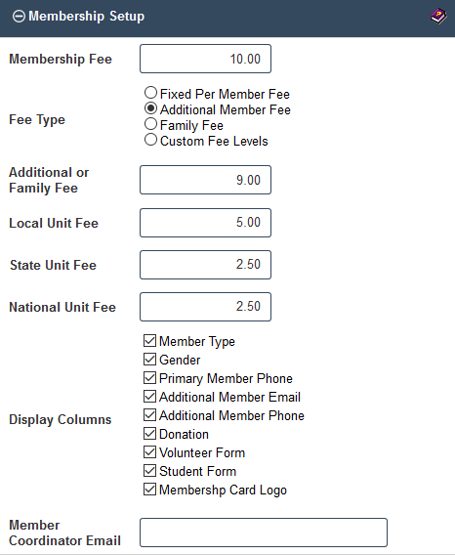Toggle the Volunteer Form checkbox
The image size is (455, 555).
(x=150, y=452)
